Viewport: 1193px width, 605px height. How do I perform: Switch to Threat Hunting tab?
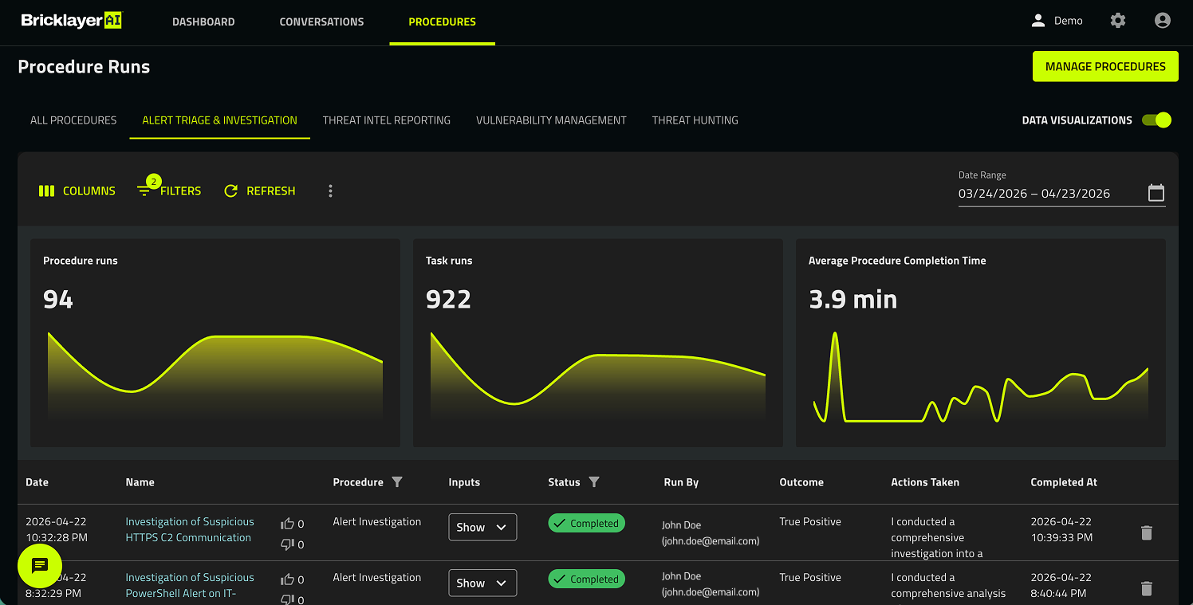pyautogui.click(x=695, y=120)
